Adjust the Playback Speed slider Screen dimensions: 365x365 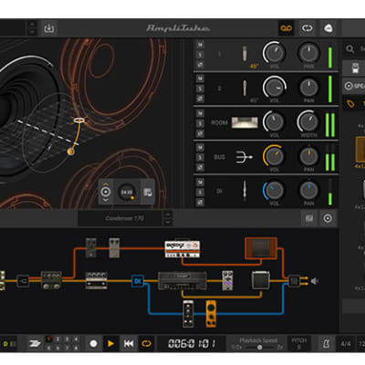pos(258,347)
